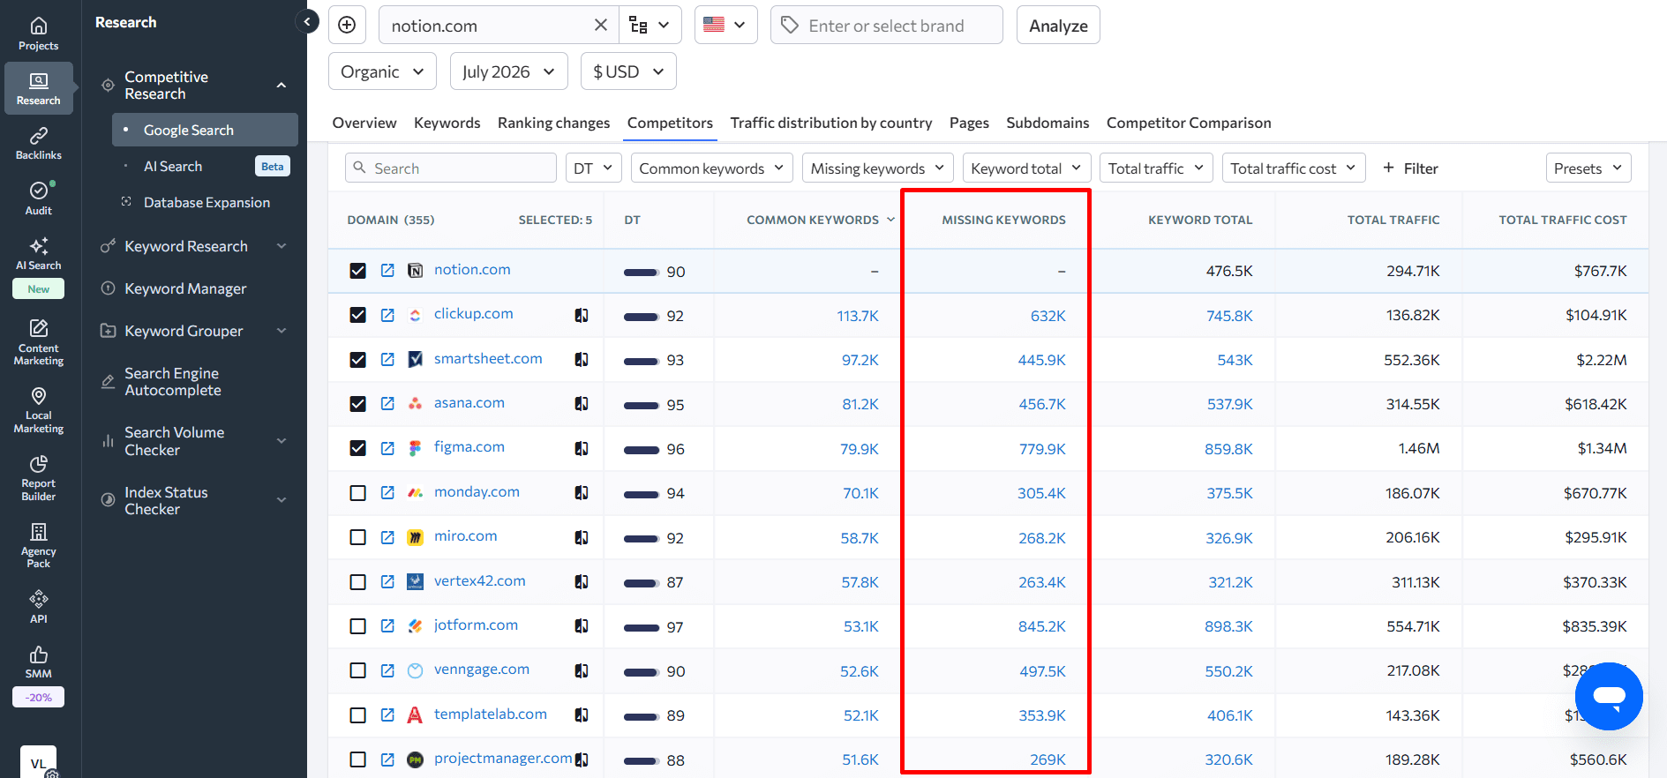Check the monday.com checkbox
1667x778 pixels.
pos(357,493)
